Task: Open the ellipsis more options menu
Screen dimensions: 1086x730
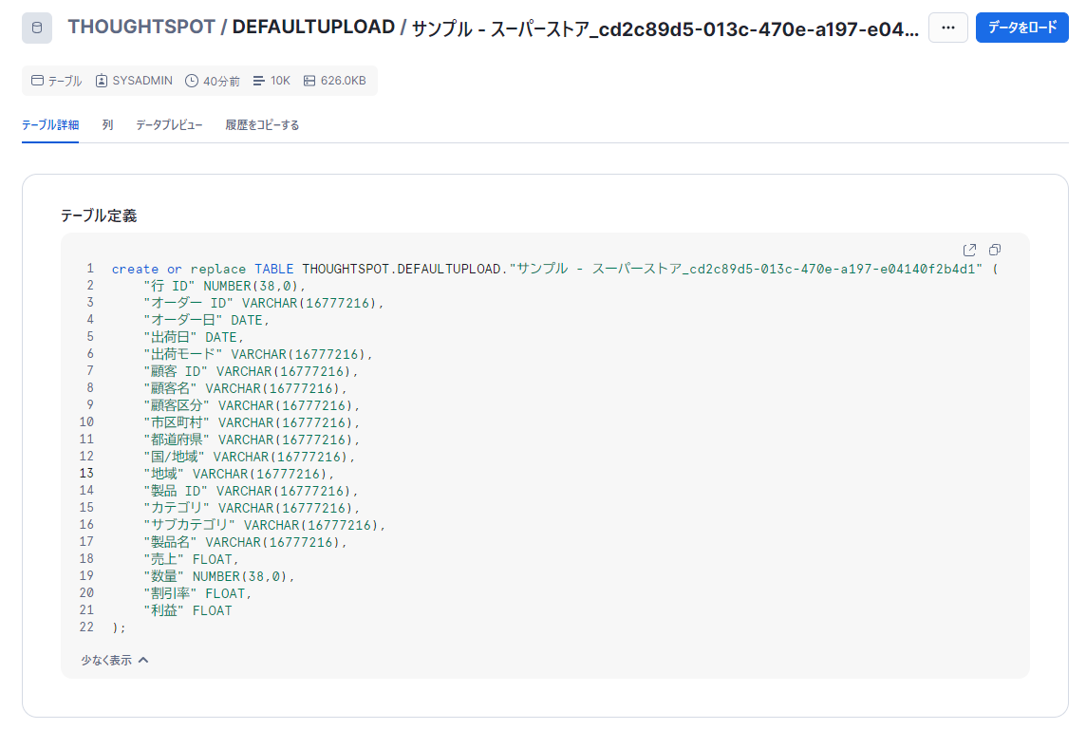Action: pos(947,28)
